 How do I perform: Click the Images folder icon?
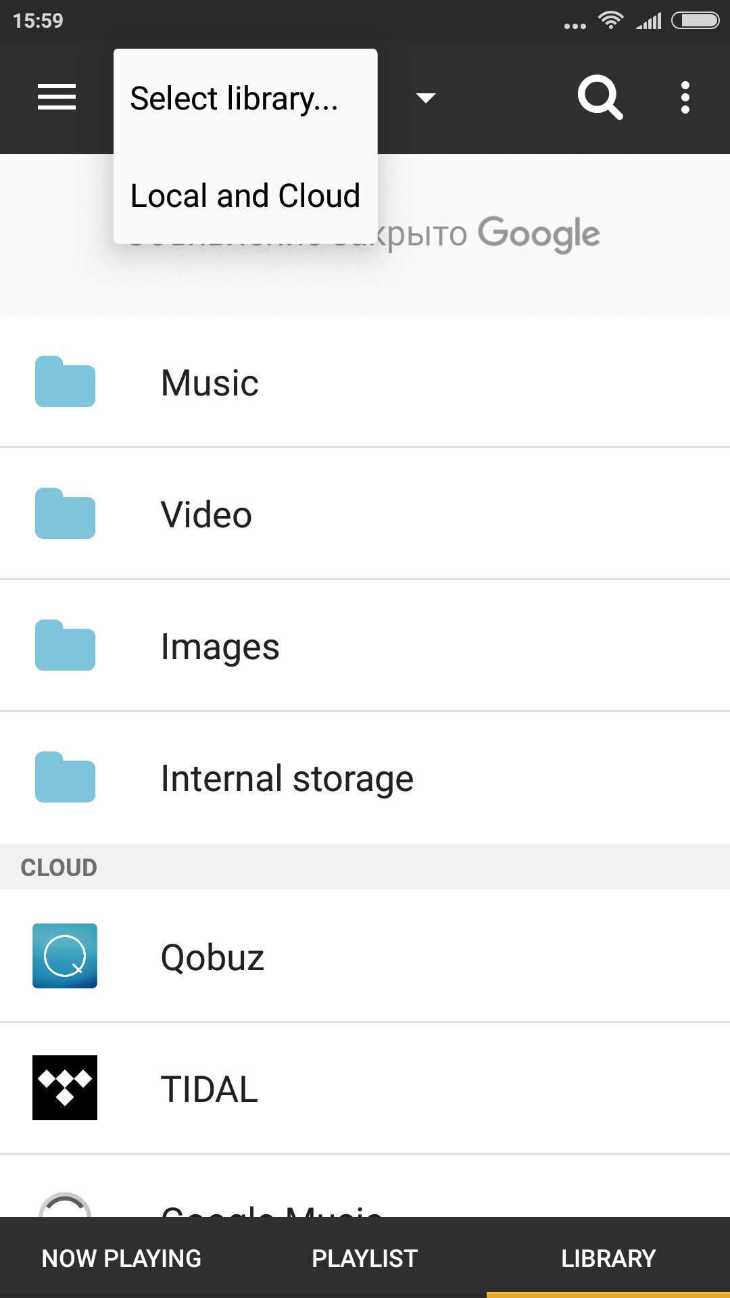point(65,646)
